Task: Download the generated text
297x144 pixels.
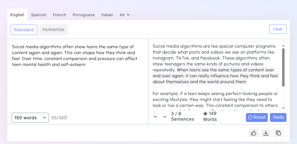Action: pyautogui.click(x=266, y=133)
